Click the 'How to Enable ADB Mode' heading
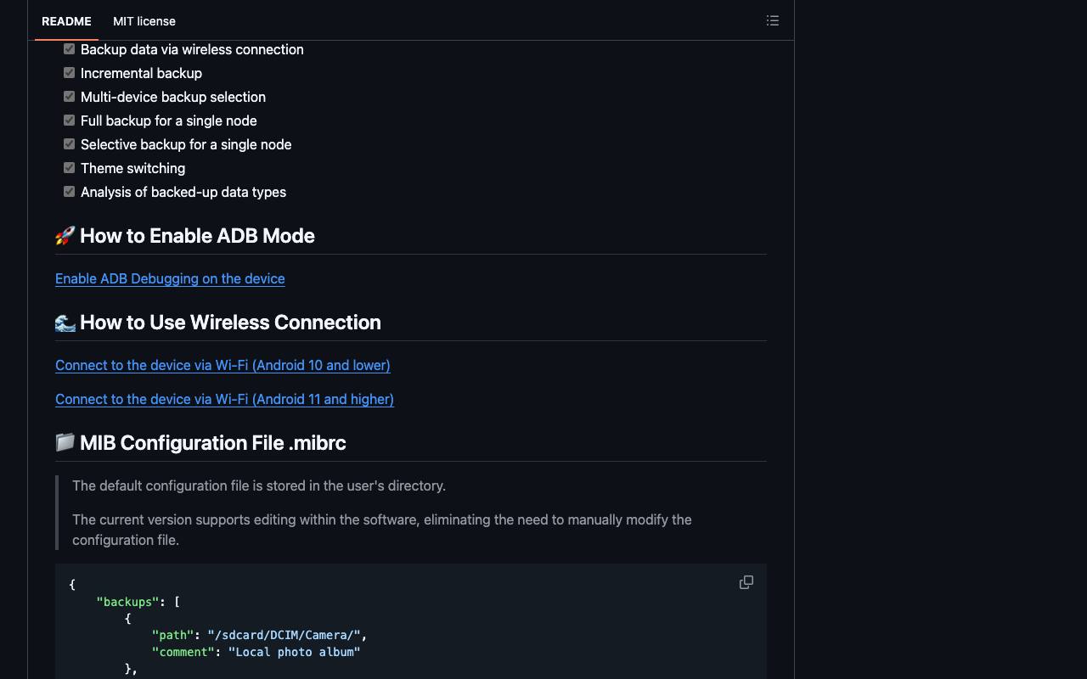Screen dimensions: 1087x679 pos(197,236)
